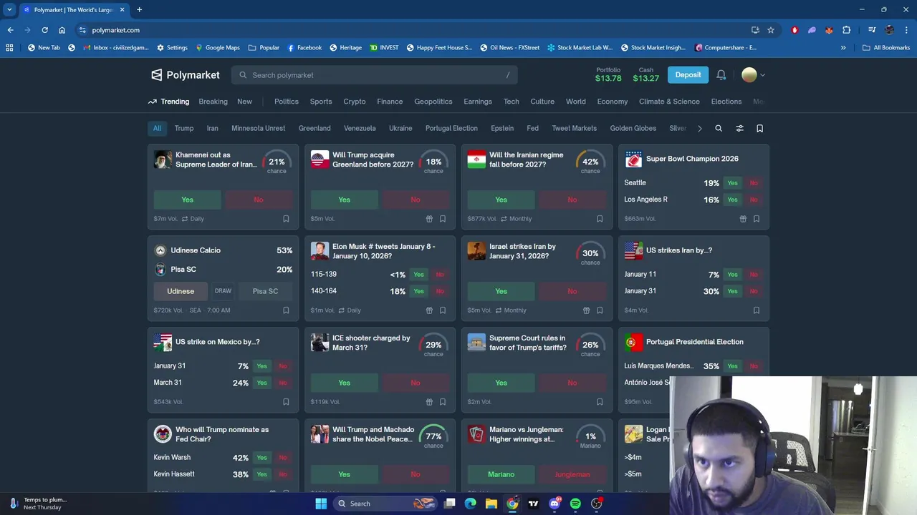Open the Cash $13.27 balance

pos(645,74)
